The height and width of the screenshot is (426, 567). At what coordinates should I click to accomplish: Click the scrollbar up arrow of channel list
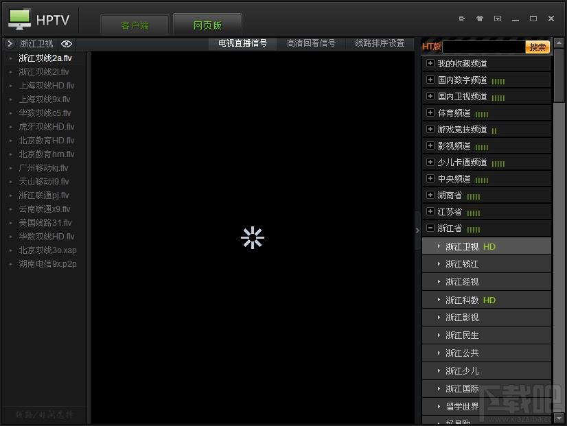pos(559,43)
